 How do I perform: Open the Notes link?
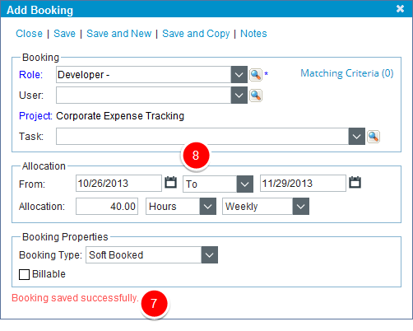click(x=253, y=34)
